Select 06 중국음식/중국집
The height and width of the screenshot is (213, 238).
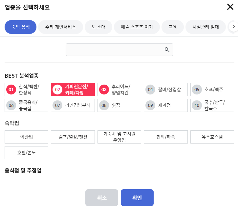click(26, 105)
